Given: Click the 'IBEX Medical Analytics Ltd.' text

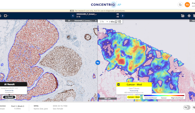Looking at the screenshot, I should tap(134, 93).
